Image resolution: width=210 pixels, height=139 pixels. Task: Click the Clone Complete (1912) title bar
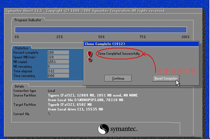[x=141, y=44]
